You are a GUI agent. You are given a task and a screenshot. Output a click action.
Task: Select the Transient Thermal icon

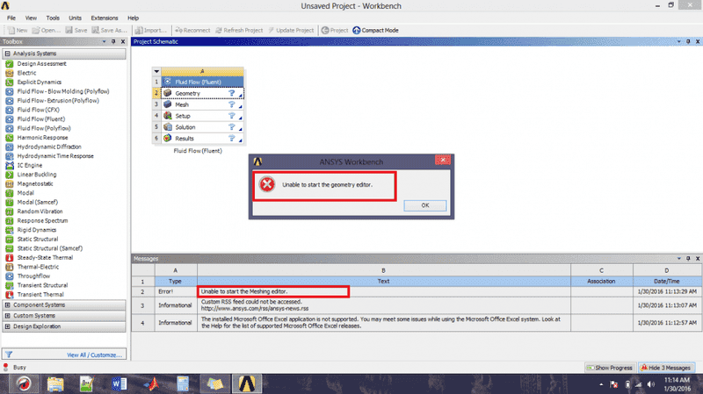tap(10, 295)
